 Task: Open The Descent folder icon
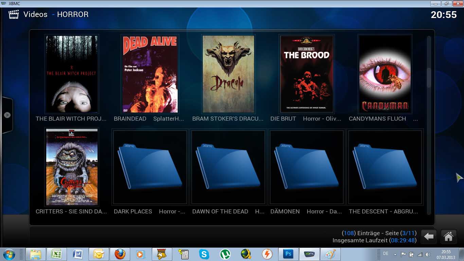tap(385, 167)
